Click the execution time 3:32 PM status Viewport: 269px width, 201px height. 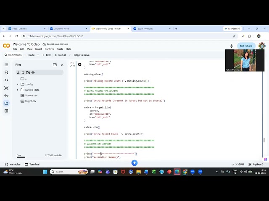tap(238, 165)
